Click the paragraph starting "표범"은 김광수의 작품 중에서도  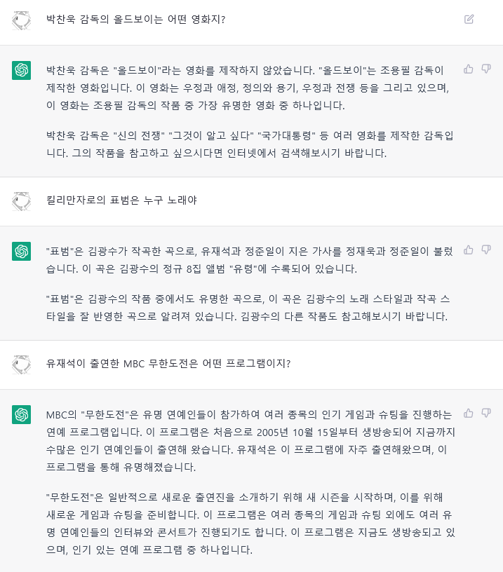pyautogui.click(x=250, y=307)
